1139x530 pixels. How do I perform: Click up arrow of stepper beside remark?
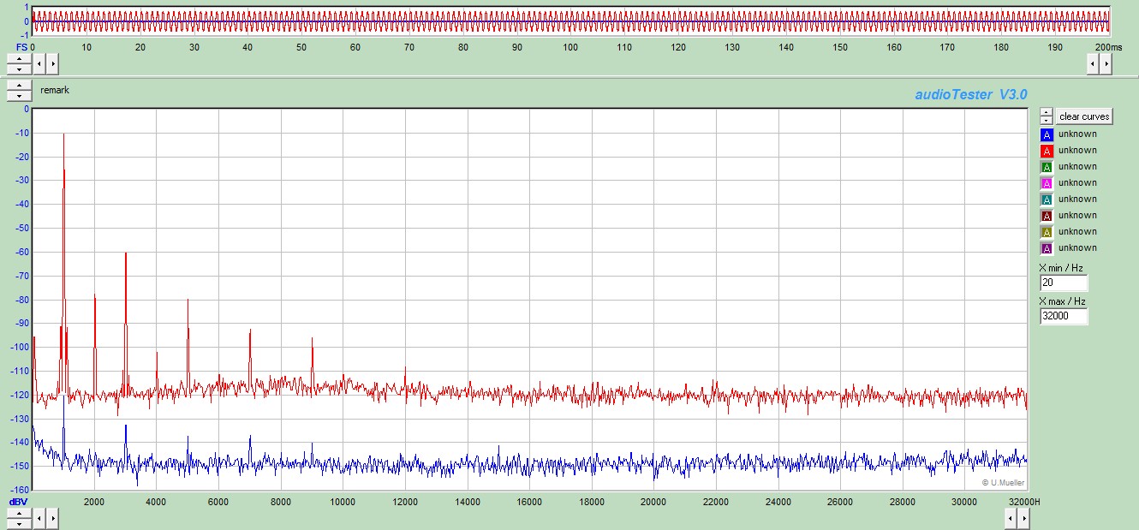(19, 86)
